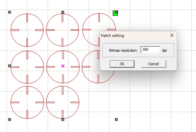Close the Hatch setting dialog
This screenshot has height=132, width=196.
click(x=172, y=35)
